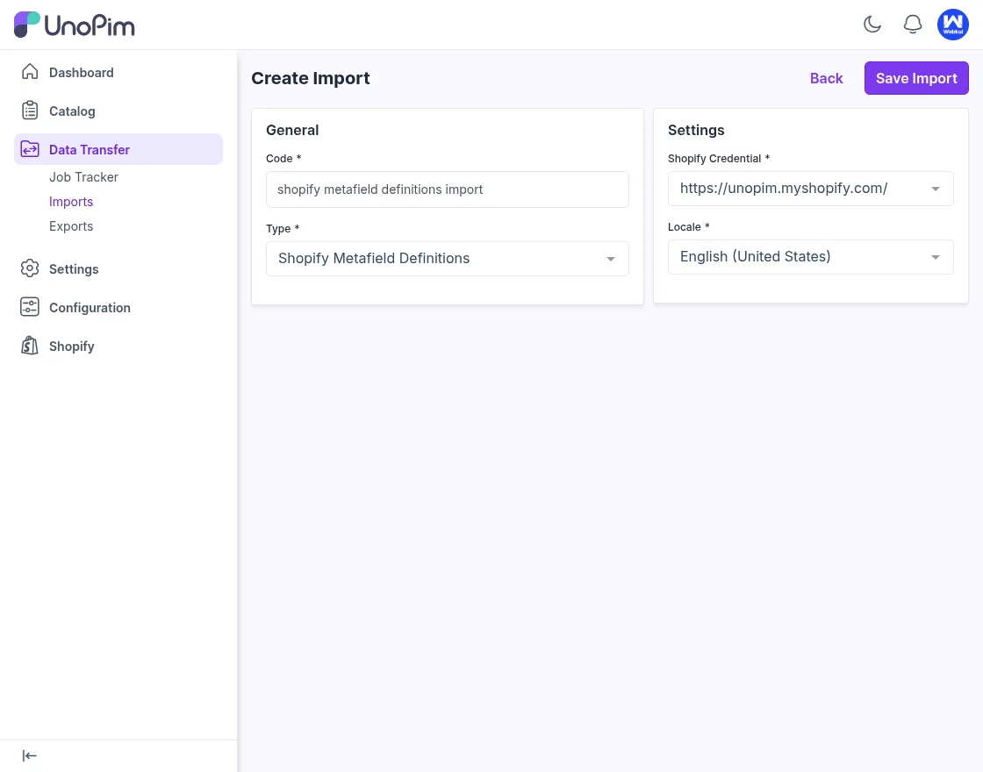Select Imports under Data Transfer
This screenshot has height=772, width=983.
pyautogui.click(x=71, y=201)
